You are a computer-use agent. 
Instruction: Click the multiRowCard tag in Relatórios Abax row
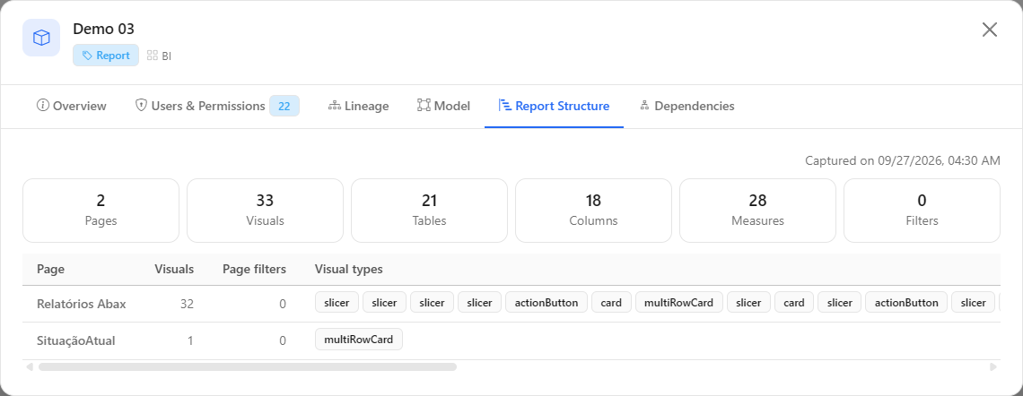click(x=679, y=302)
